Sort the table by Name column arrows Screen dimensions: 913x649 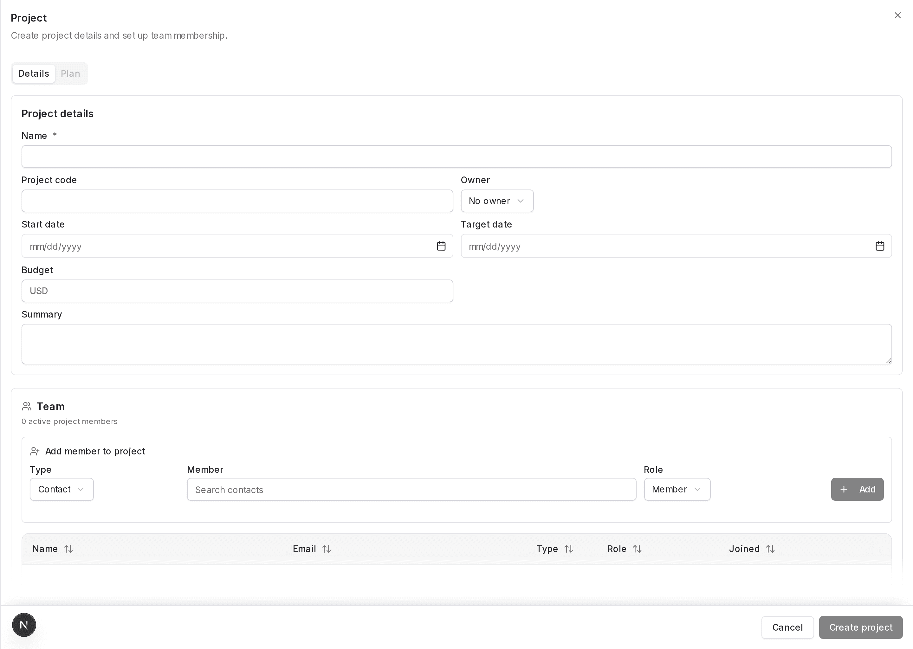tap(68, 549)
